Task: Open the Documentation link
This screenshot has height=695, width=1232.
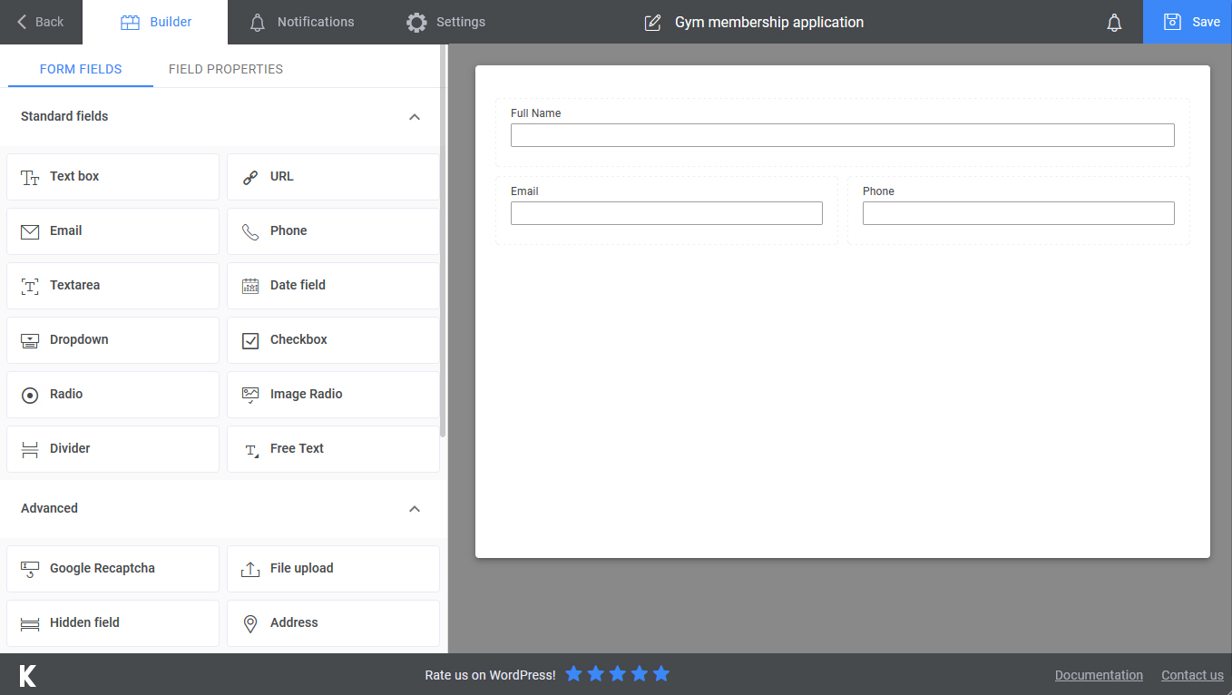Action: tap(1099, 675)
